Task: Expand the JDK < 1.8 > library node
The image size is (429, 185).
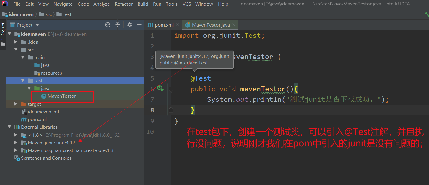Action: pos(16,135)
